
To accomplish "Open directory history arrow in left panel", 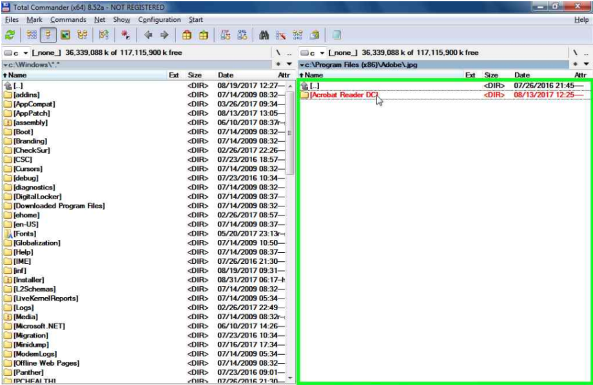I will pos(289,64).
